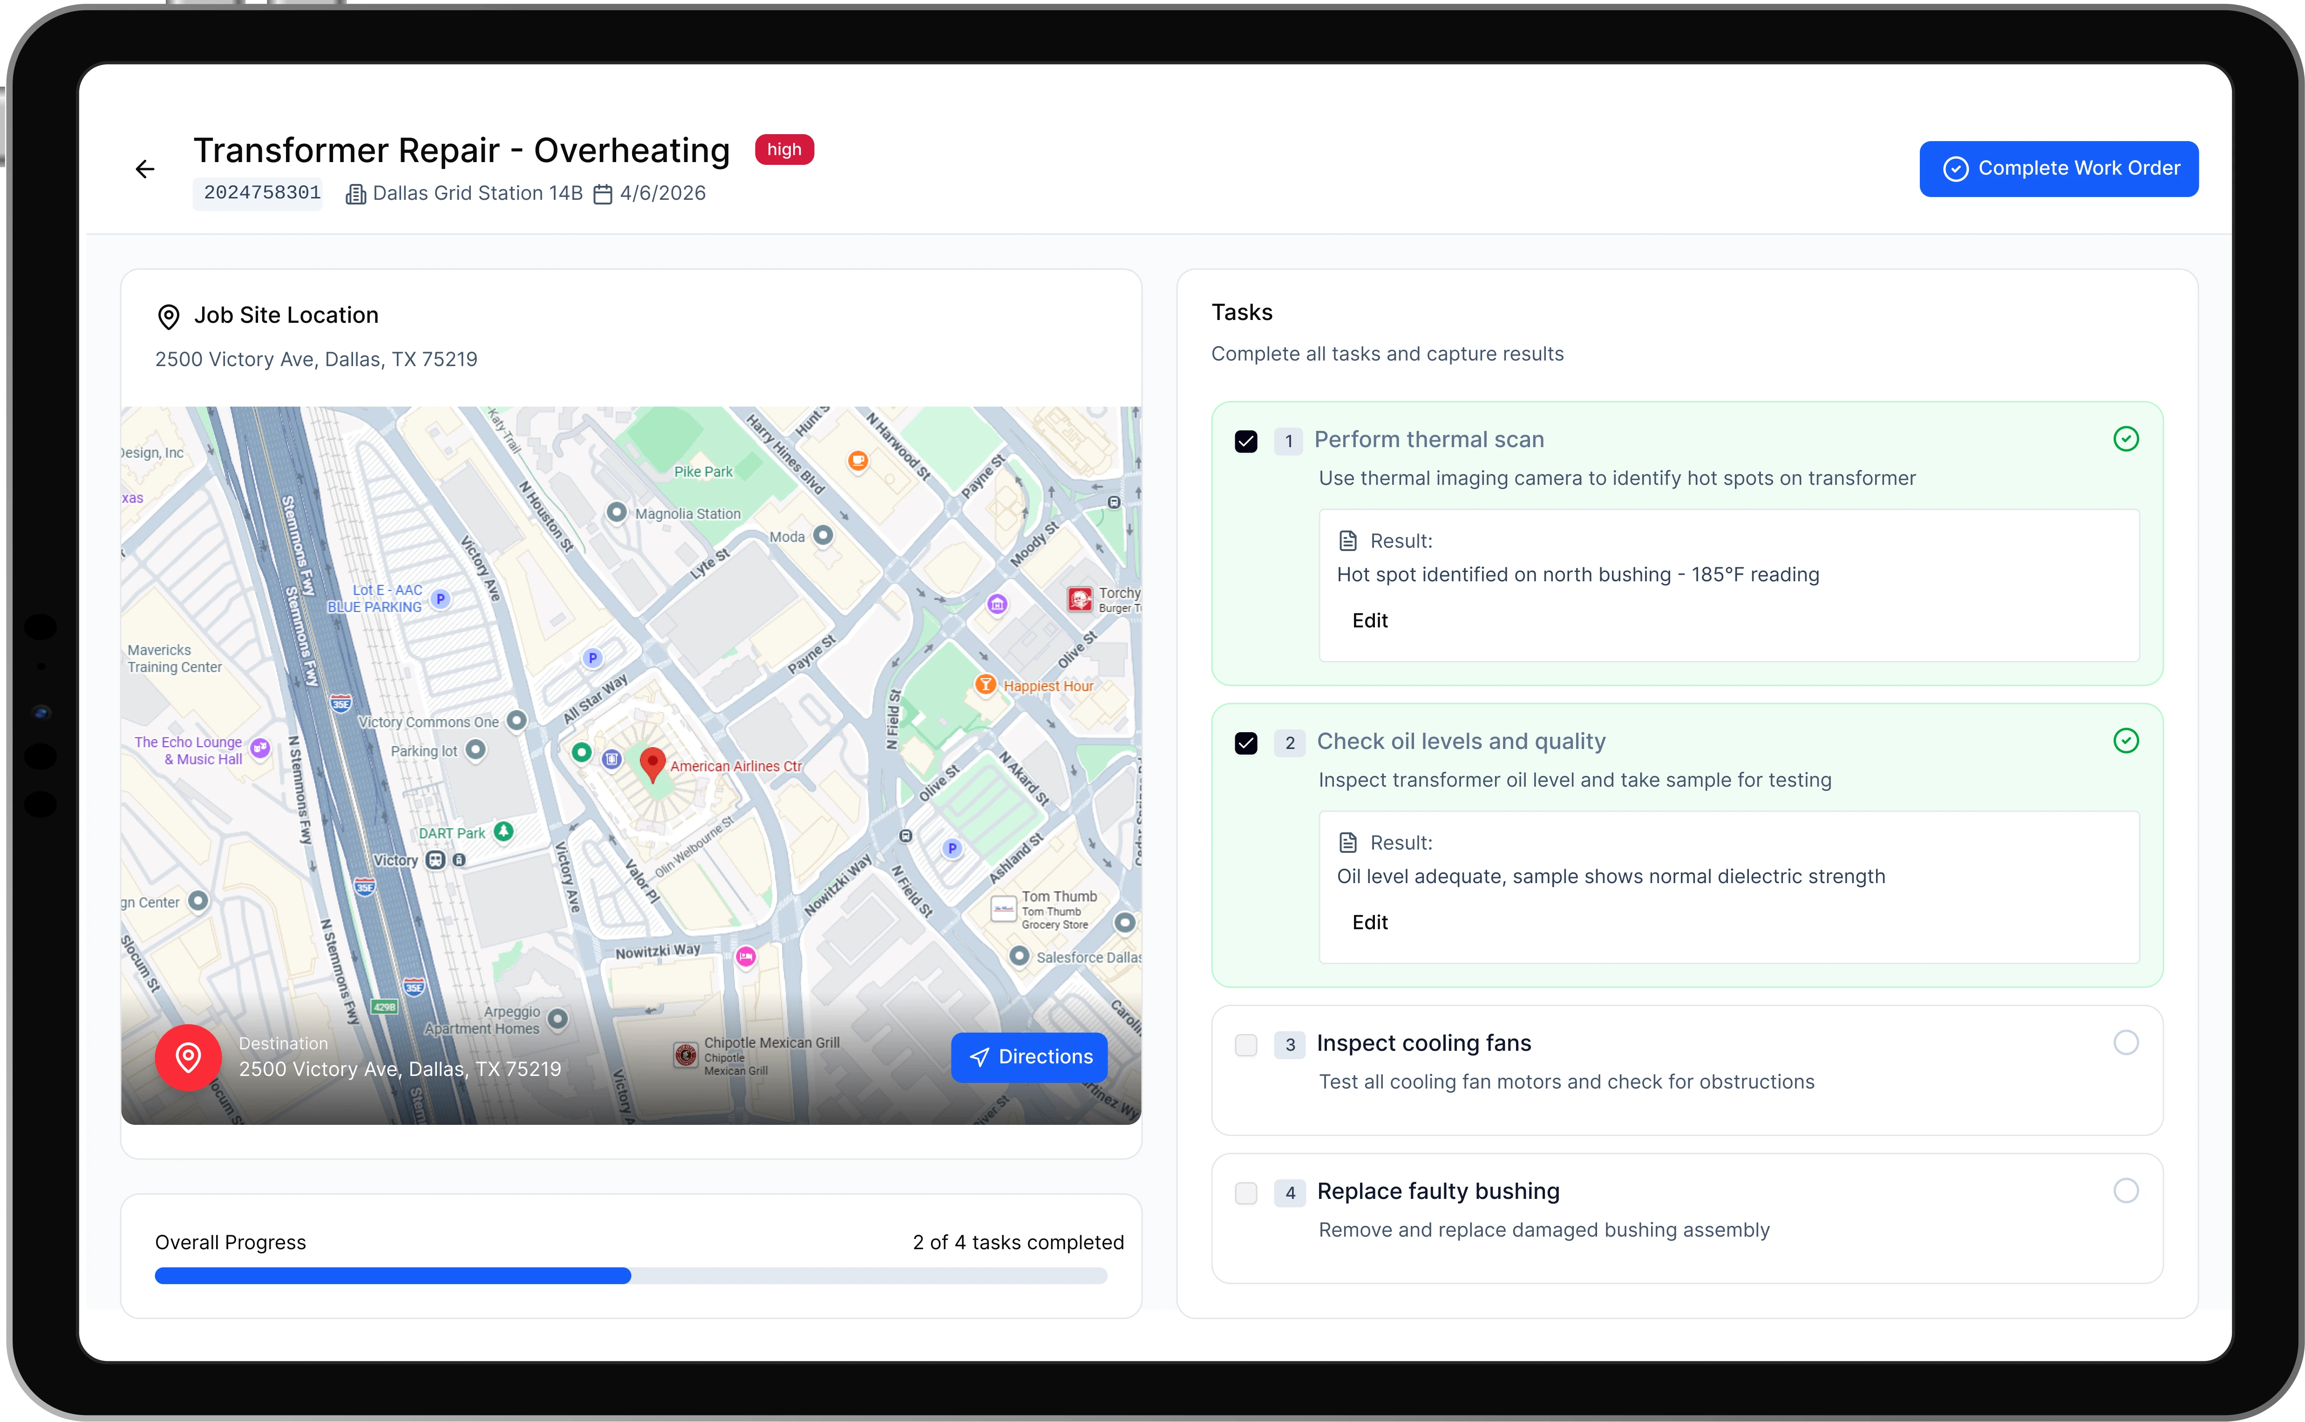2305x1422 pixels.
Task: Click the high priority badge
Action: coord(783,150)
